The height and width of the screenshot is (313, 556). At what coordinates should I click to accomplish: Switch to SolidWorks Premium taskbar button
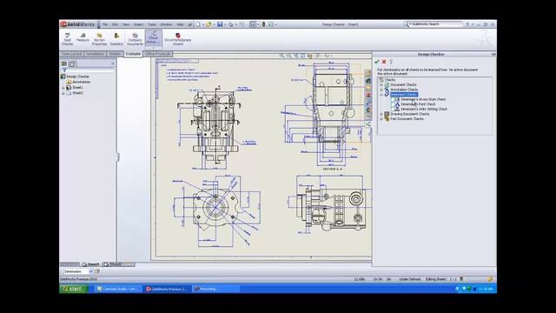[168, 289]
